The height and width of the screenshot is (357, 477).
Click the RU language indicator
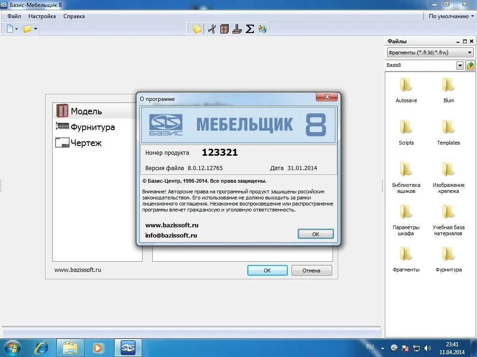click(370, 346)
